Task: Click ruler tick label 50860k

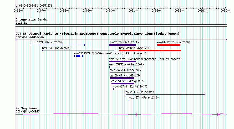Action: tap(18, 11)
